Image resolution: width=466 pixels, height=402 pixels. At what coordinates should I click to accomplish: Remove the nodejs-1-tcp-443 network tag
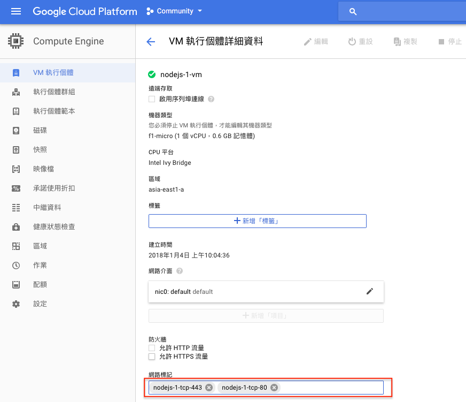point(209,388)
